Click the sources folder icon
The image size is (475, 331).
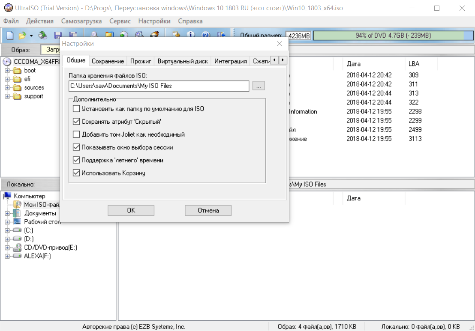point(17,88)
